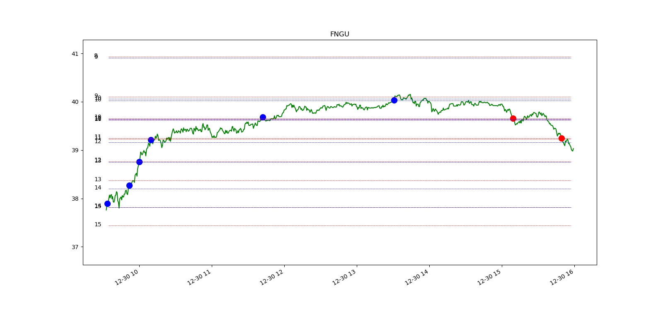This screenshot has height=331, width=663.
Task: Select the blue marker near 38.75 at 10:00
Action: (x=139, y=162)
